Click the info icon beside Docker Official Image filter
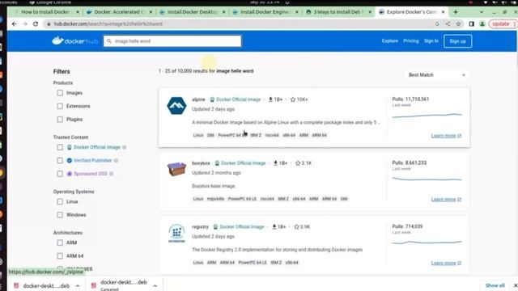518x291 pixels. [125, 147]
